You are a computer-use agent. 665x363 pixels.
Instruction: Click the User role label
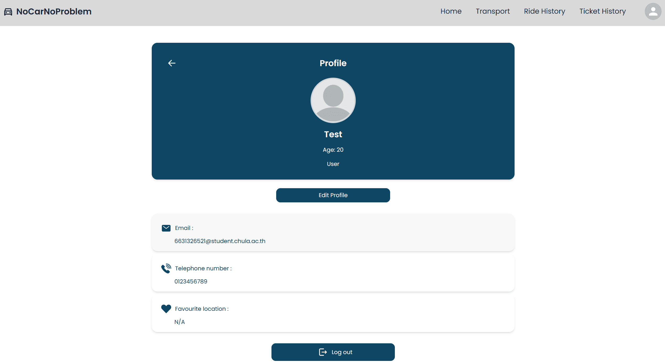(x=333, y=164)
